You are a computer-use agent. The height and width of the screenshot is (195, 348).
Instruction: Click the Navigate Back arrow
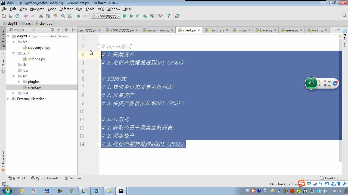[x=78, y=16]
